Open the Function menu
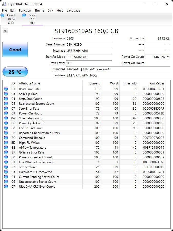Image resolution: width=173 pixels, height=231 pixels. pos(25,11)
